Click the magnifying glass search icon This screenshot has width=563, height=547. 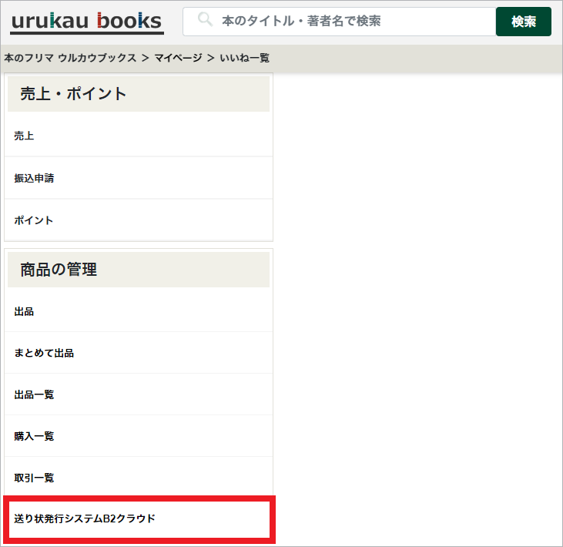[x=205, y=21]
